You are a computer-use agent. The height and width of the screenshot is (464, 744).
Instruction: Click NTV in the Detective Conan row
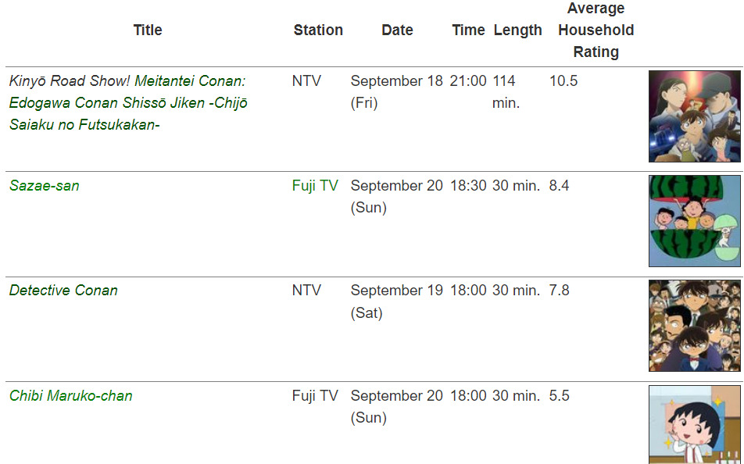pos(306,291)
